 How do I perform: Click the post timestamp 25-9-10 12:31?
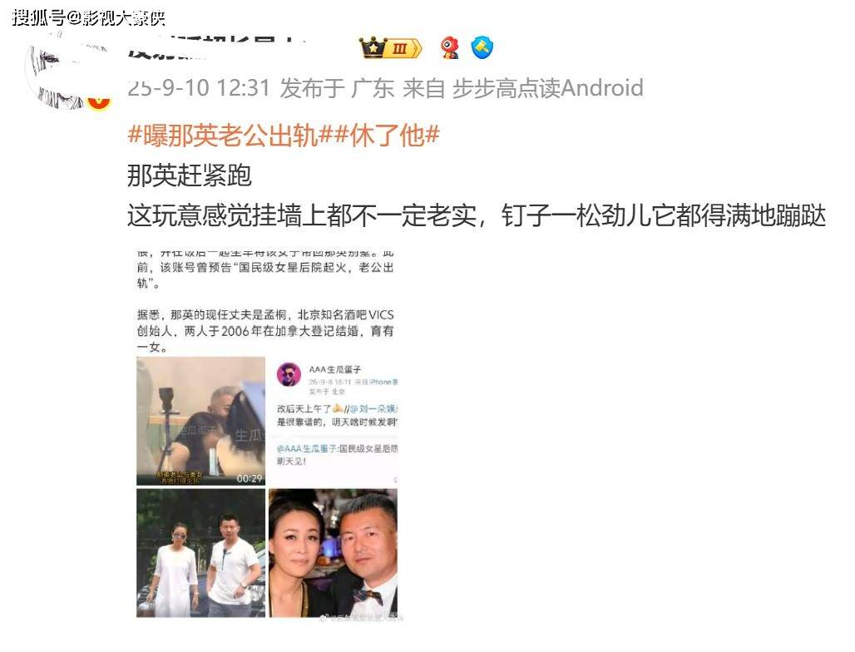199,88
